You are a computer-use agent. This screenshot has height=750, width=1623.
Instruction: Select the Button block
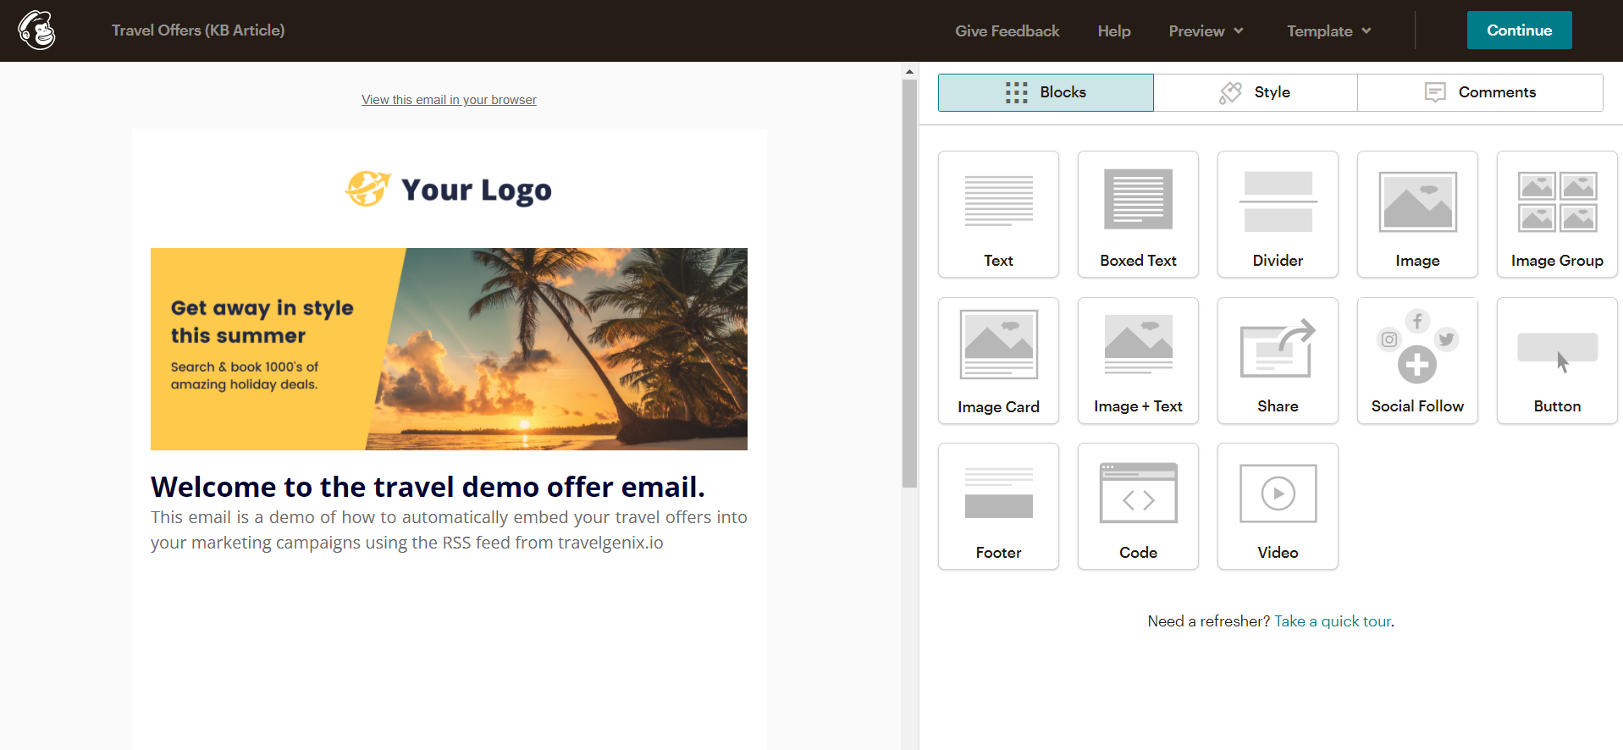coord(1557,361)
